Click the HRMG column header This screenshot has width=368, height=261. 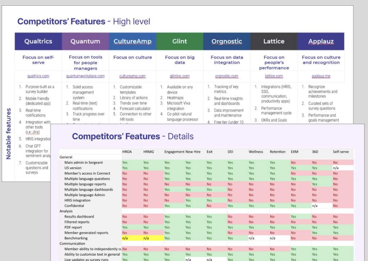[x=148, y=152]
